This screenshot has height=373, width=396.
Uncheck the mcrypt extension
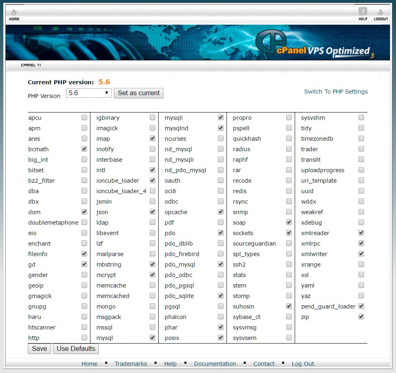click(153, 275)
